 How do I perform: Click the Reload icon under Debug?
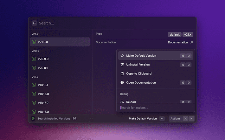122,102
